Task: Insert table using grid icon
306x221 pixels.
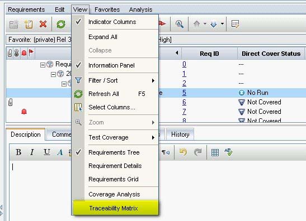Action: click(215, 152)
